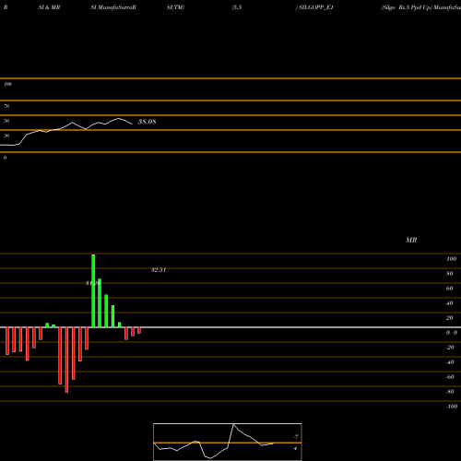Click the '-80' label on MR axis

click(x=450, y=392)
